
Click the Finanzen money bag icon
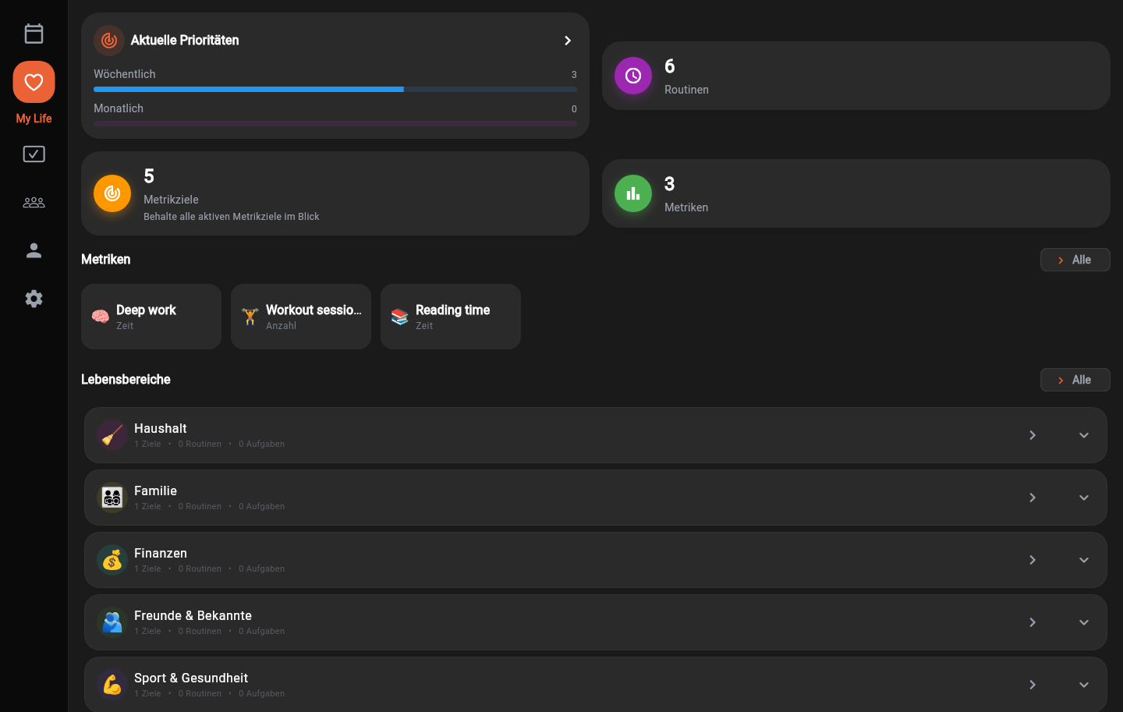click(112, 560)
